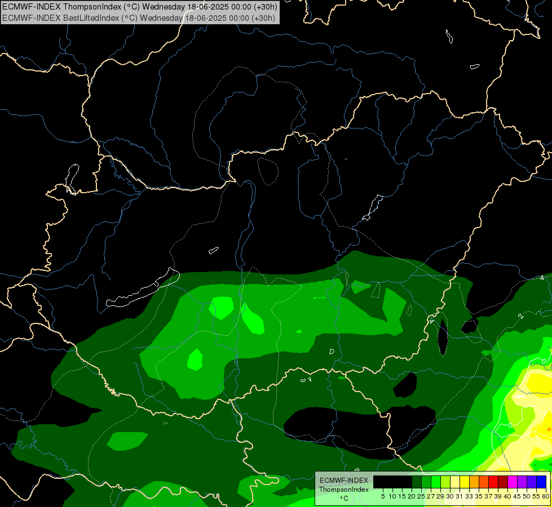This screenshot has width=552, height=507.
Task: Click the °C unit label in legend
Action: coord(345,498)
